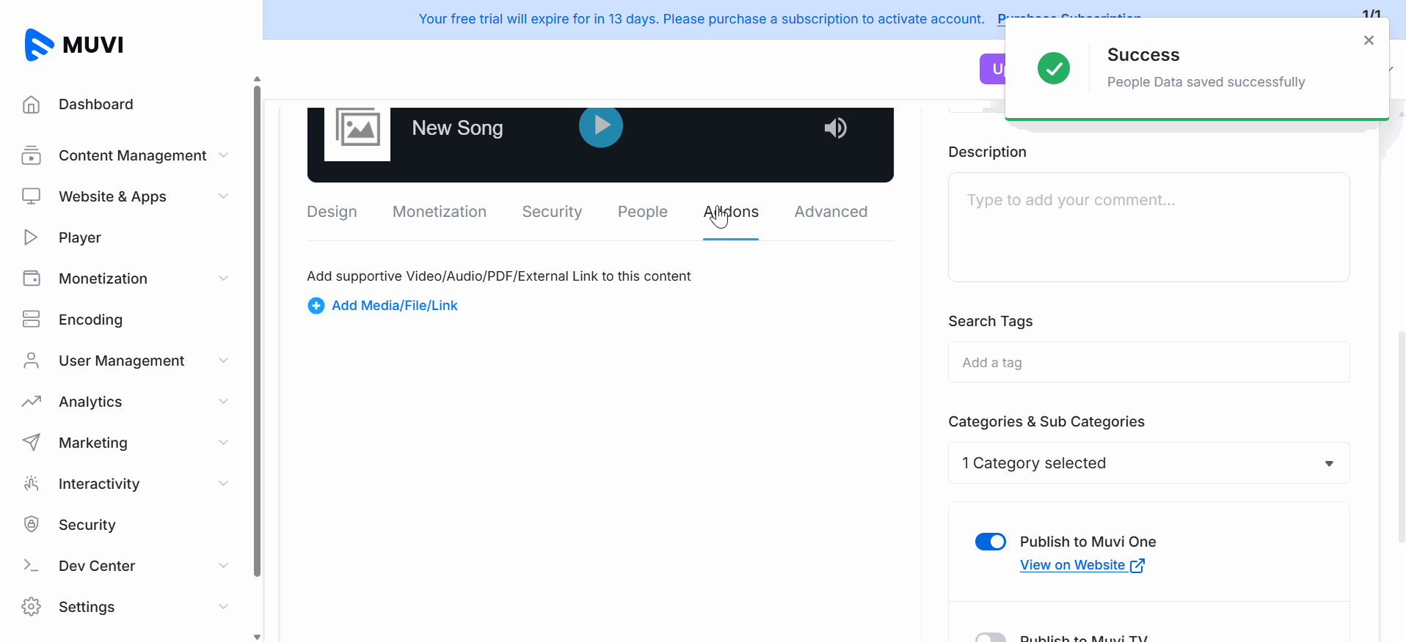The image size is (1406, 642).
Task: Enable the Publish to Muvi TV toggle
Action: coord(990,637)
